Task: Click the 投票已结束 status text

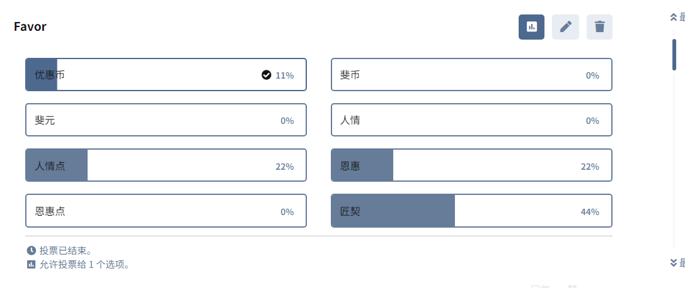Action: click(66, 250)
